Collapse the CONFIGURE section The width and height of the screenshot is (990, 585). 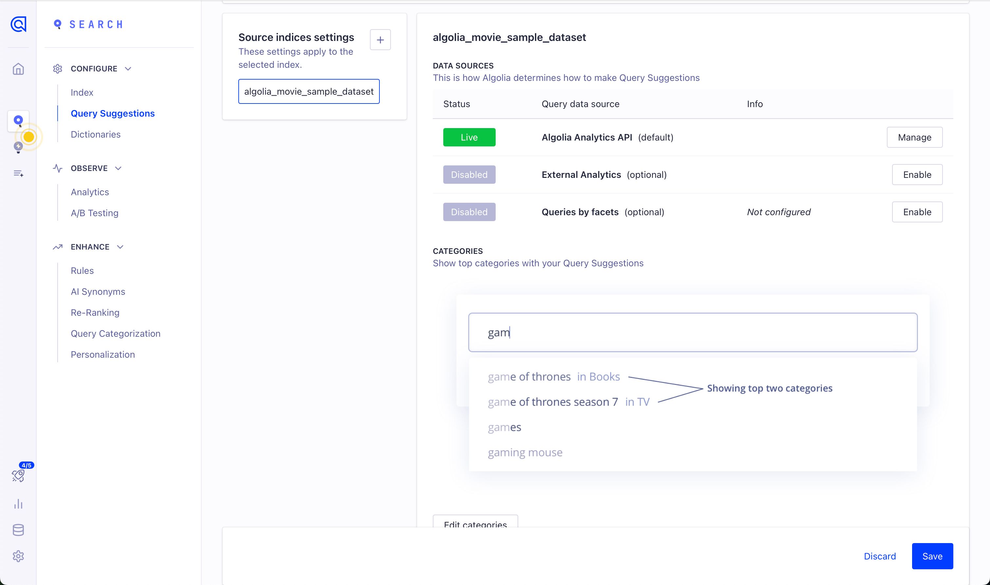[128, 68]
